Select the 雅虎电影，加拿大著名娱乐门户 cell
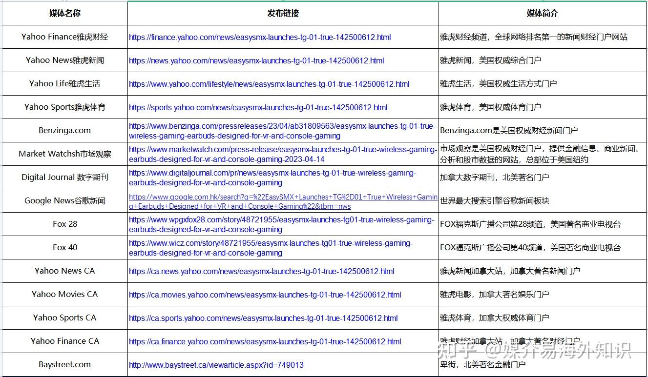Image resolution: width=648 pixels, height=377 pixels. tap(543, 294)
